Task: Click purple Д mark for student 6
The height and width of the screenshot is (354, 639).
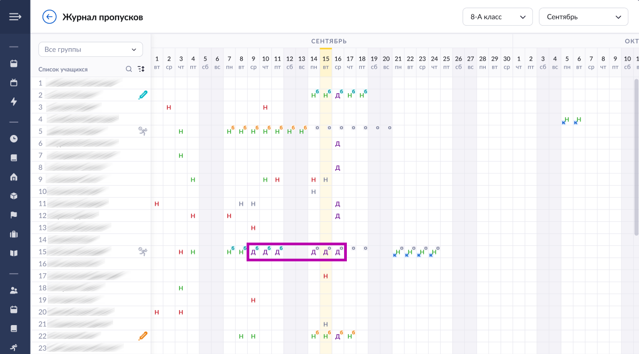Action: click(338, 144)
